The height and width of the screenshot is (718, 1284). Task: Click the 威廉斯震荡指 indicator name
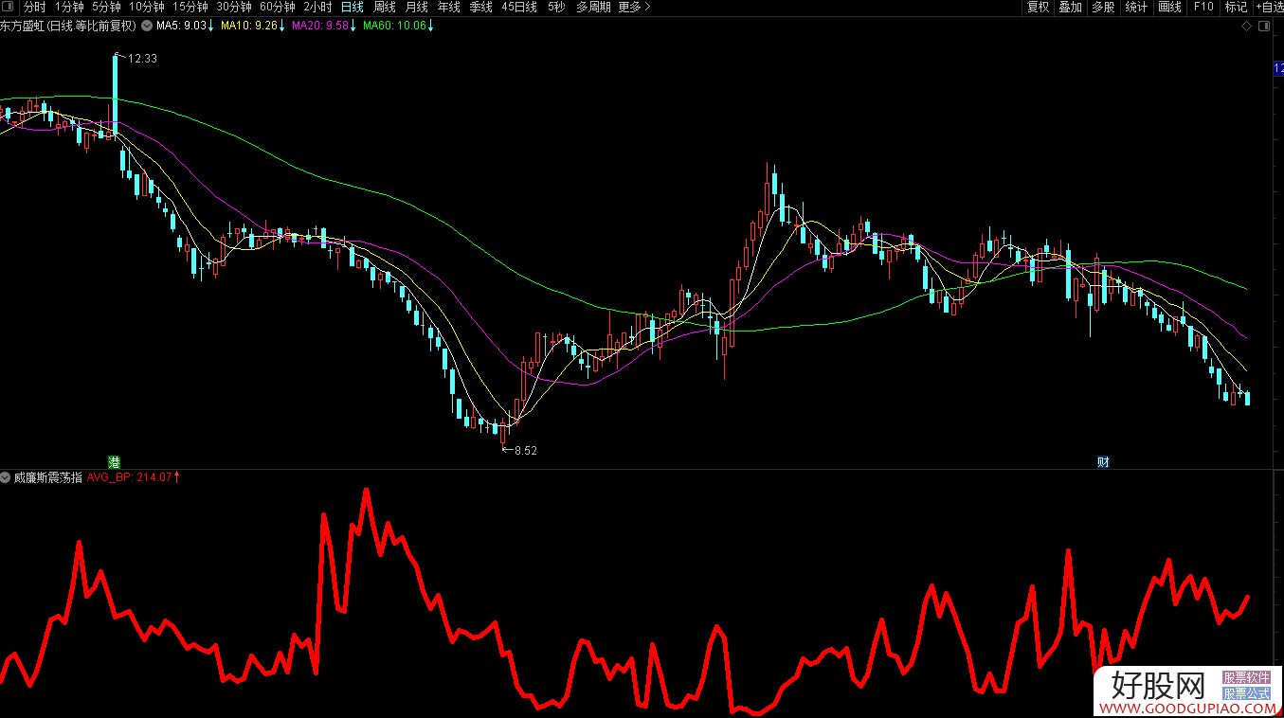(x=47, y=477)
